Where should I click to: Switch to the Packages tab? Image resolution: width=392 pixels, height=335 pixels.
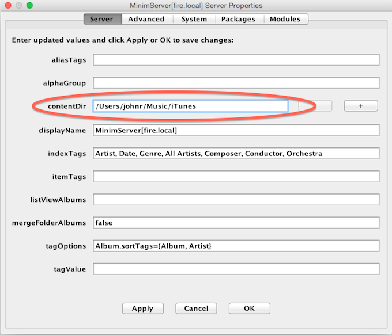(238, 19)
